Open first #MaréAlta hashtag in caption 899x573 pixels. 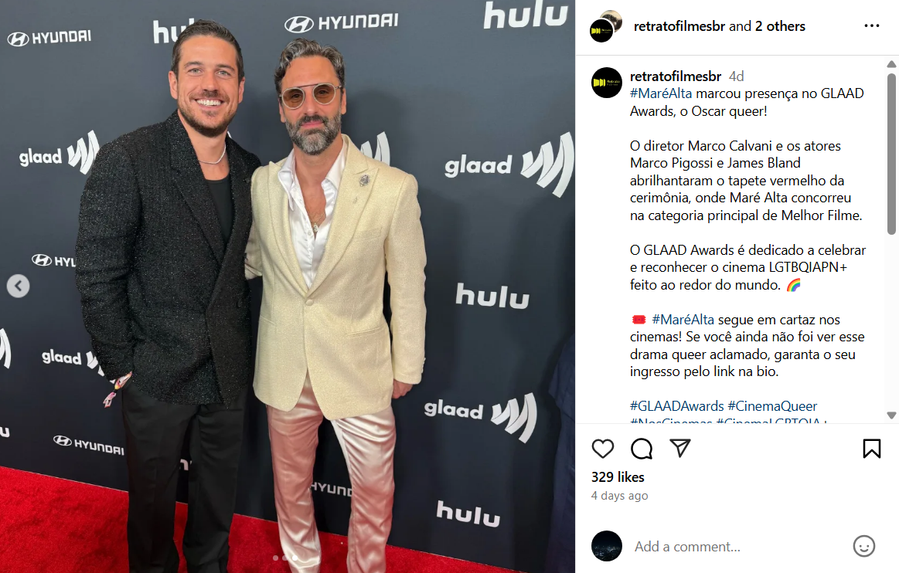pos(661,93)
